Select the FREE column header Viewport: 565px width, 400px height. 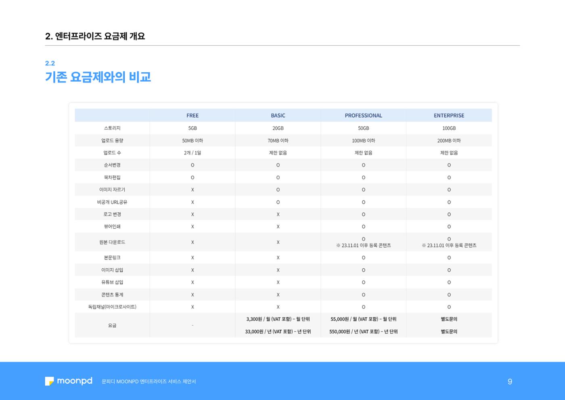pyautogui.click(x=193, y=116)
